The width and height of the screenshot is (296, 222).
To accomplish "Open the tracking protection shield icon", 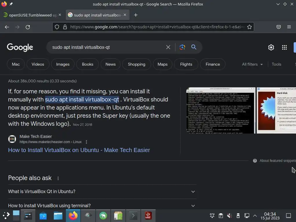I will click(x=57, y=27).
